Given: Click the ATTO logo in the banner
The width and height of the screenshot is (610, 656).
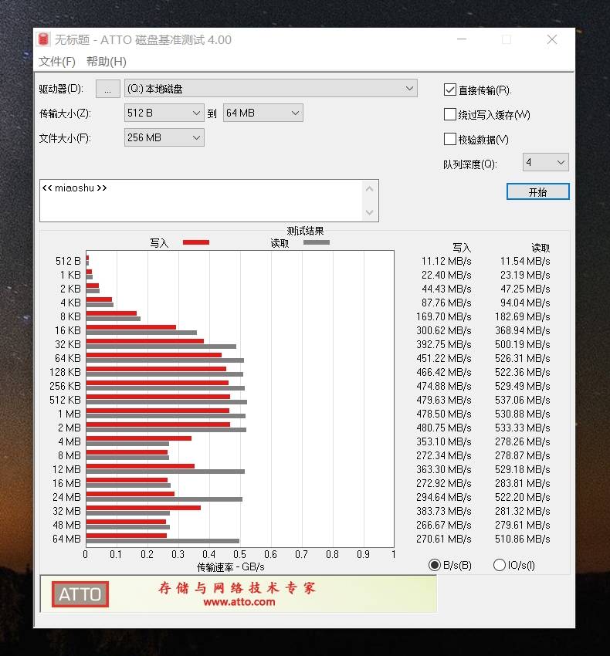Looking at the screenshot, I should tap(80, 594).
